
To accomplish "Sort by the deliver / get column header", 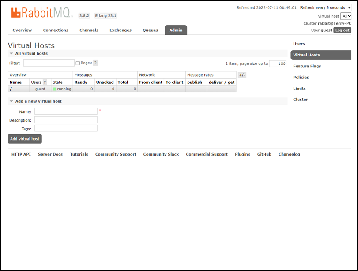I will [222, 82].
